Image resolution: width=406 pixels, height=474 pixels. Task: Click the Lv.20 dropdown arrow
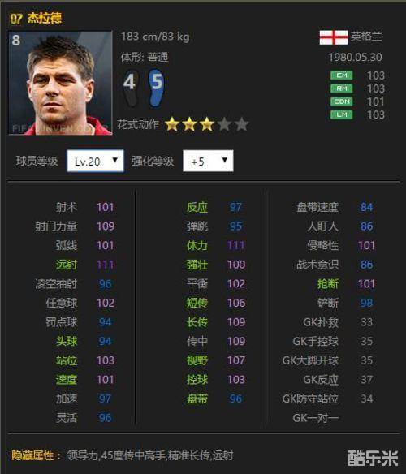pos(115,160)
